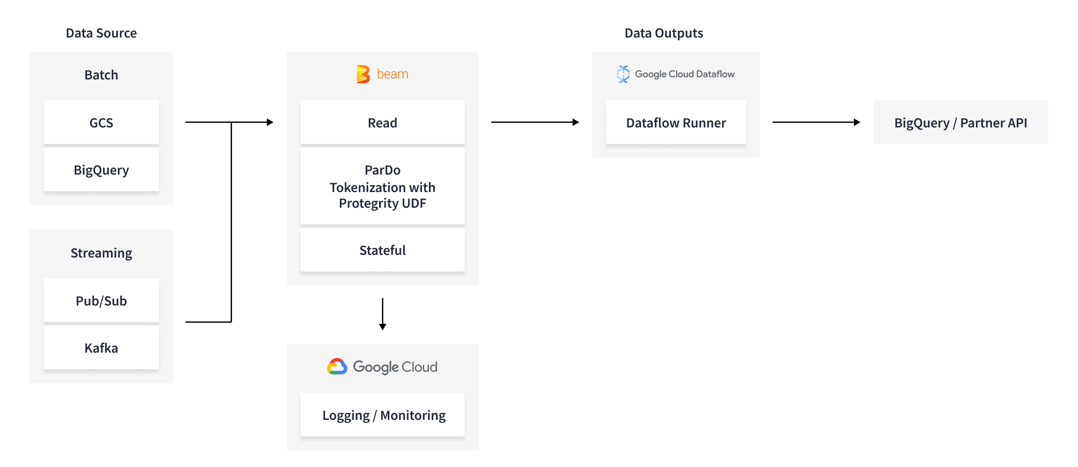1078x467 pixels.
Task: Click the Google Cloud colored cloud icon
Action: click(x=337, y=367)
